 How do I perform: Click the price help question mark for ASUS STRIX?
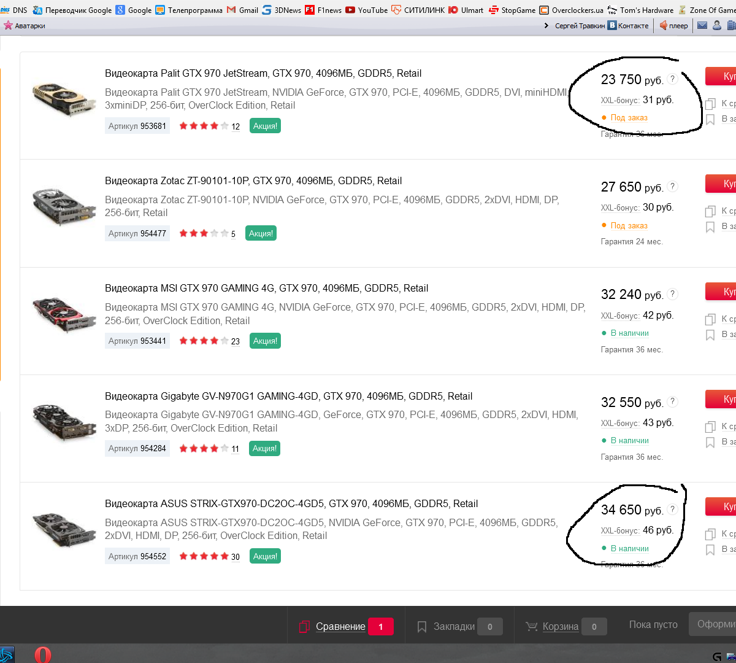click(x=672, y=509)
